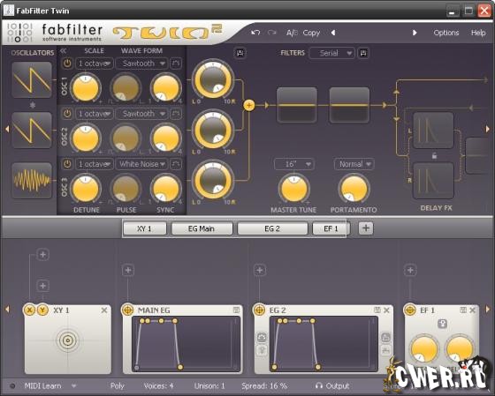Click the Poly voice mode text
The height and width of the screenshot is (396, 495).
[x=118, y=386]
